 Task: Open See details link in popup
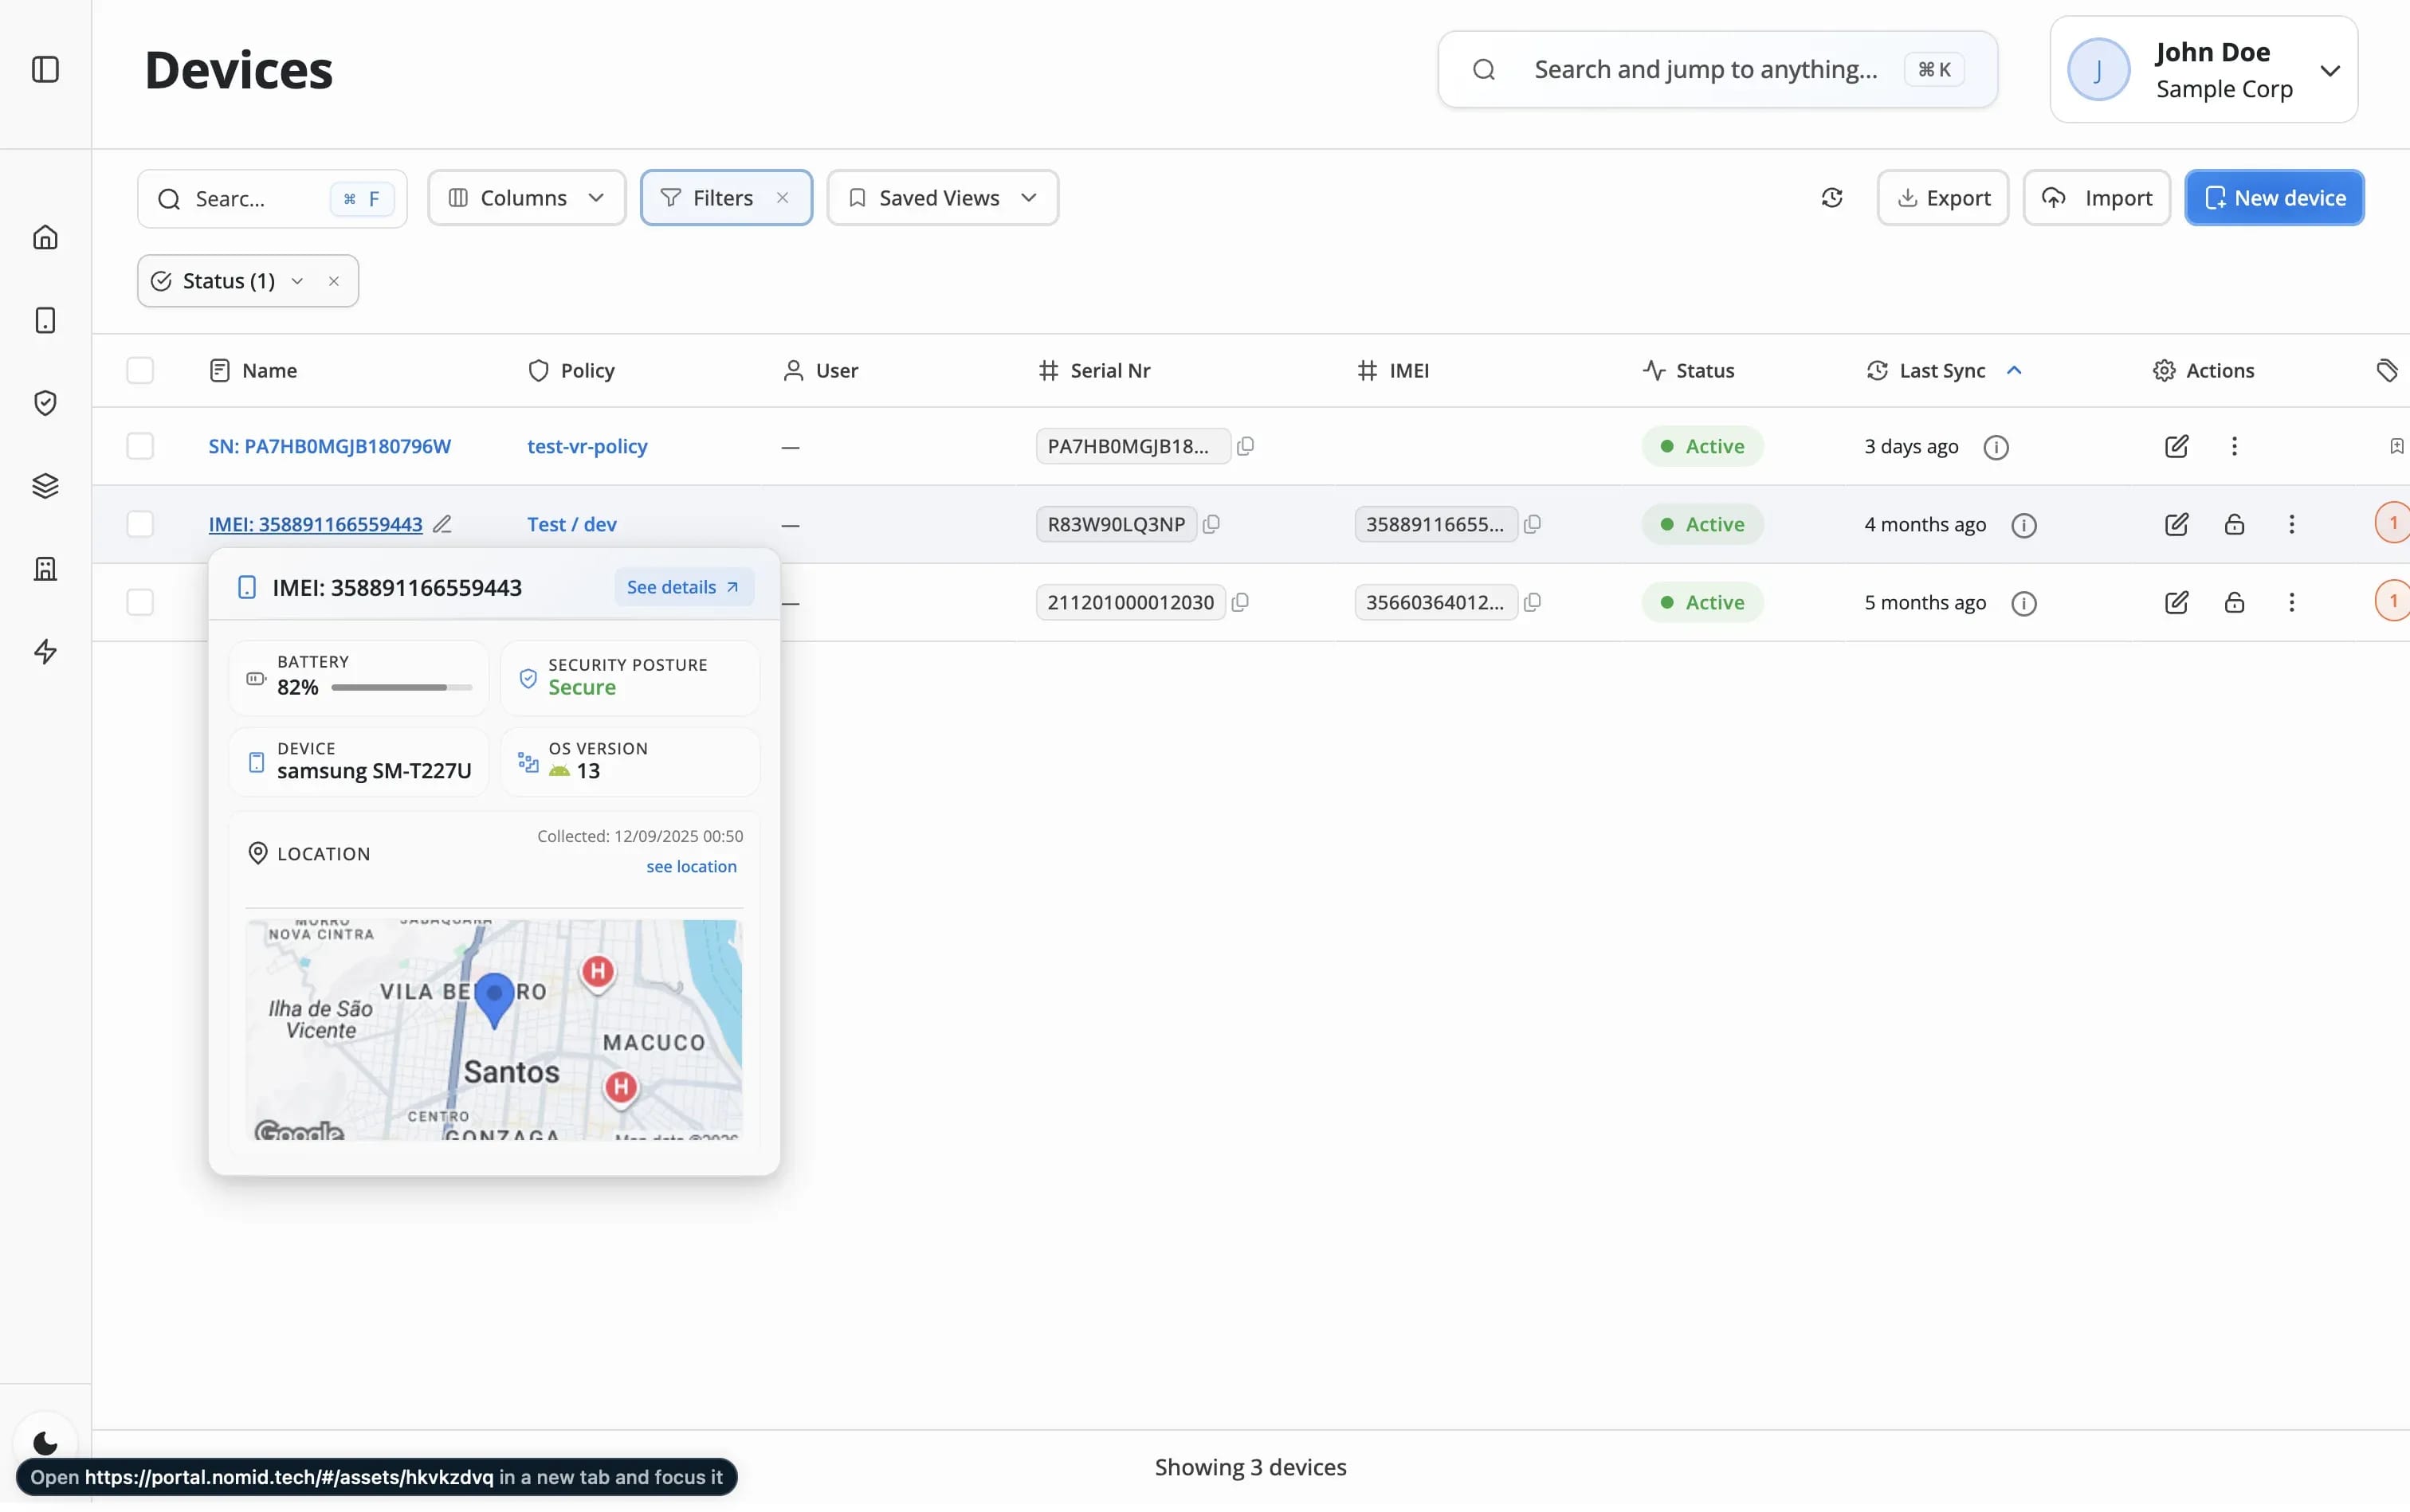pyautogui.click(x=683, y=587)
